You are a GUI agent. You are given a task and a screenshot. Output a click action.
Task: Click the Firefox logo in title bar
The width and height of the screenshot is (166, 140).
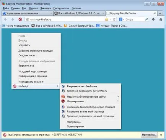pos(3,4)
